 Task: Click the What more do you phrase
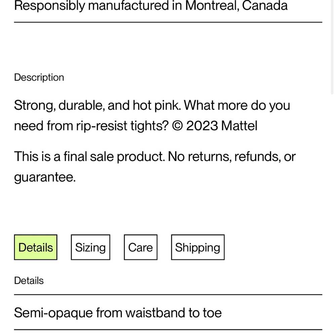click(237, 106)
